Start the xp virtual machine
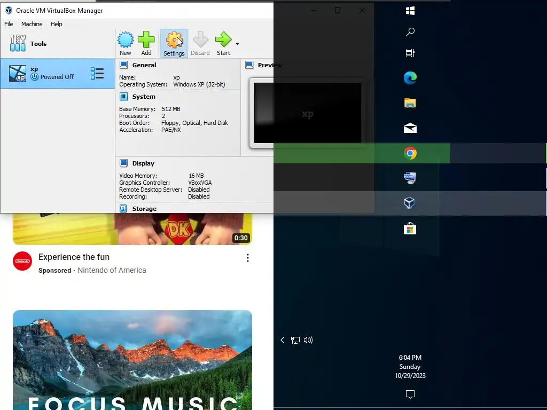The width and height of the screenshot is (547, 410). coord(223,43)
